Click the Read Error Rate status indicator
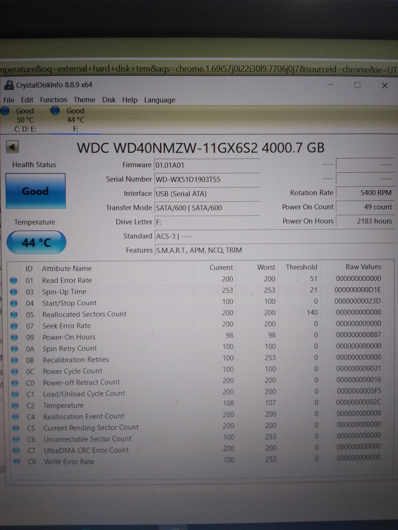Screen dimensions: 398x530 (x=14, y=281)
